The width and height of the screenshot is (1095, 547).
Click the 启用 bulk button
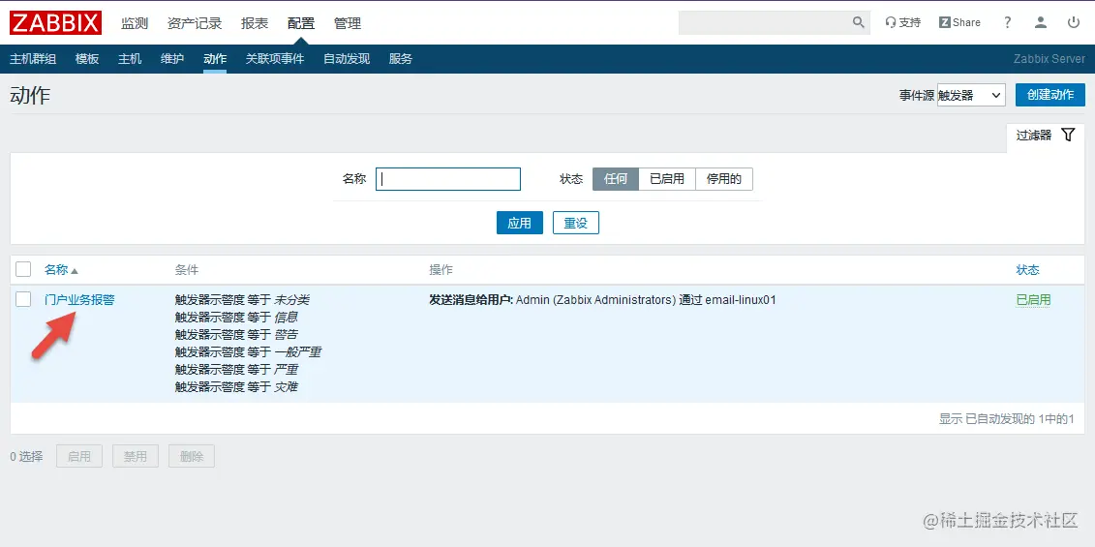[79, 456]
